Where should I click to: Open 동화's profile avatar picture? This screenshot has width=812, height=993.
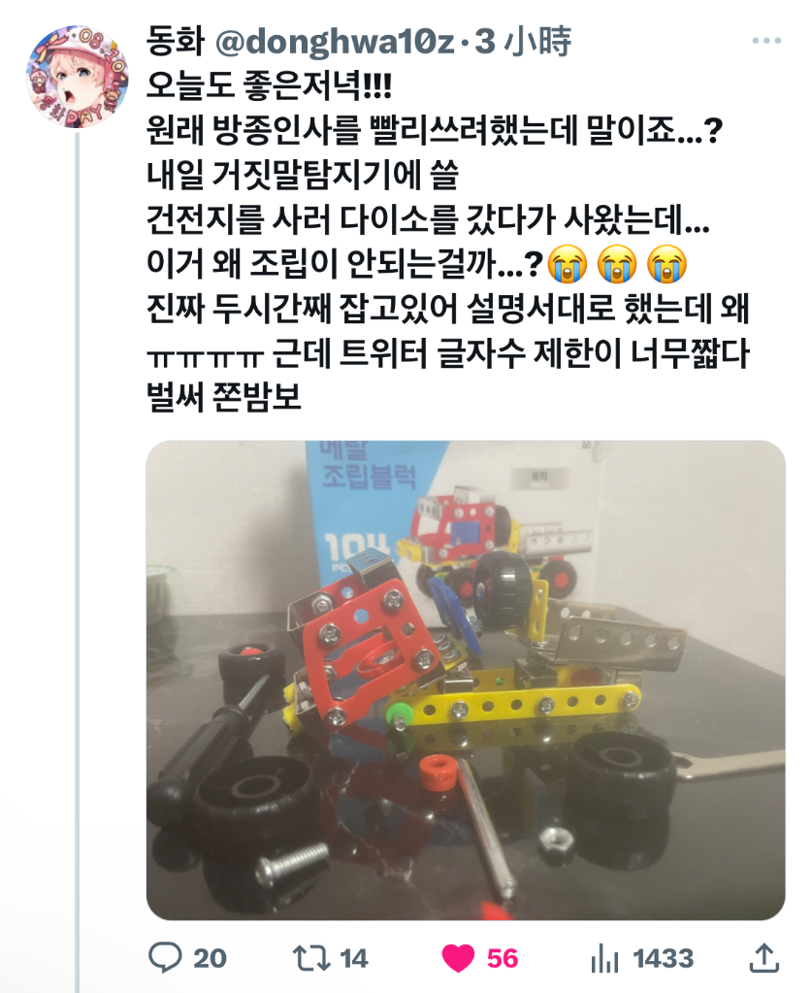tap(78, 77)
